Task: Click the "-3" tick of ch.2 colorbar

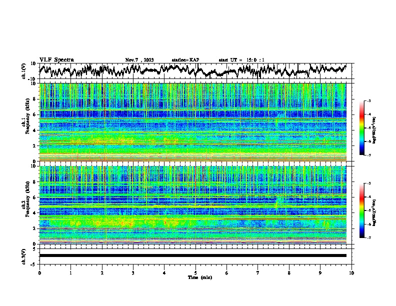Action: pos(369,183)
